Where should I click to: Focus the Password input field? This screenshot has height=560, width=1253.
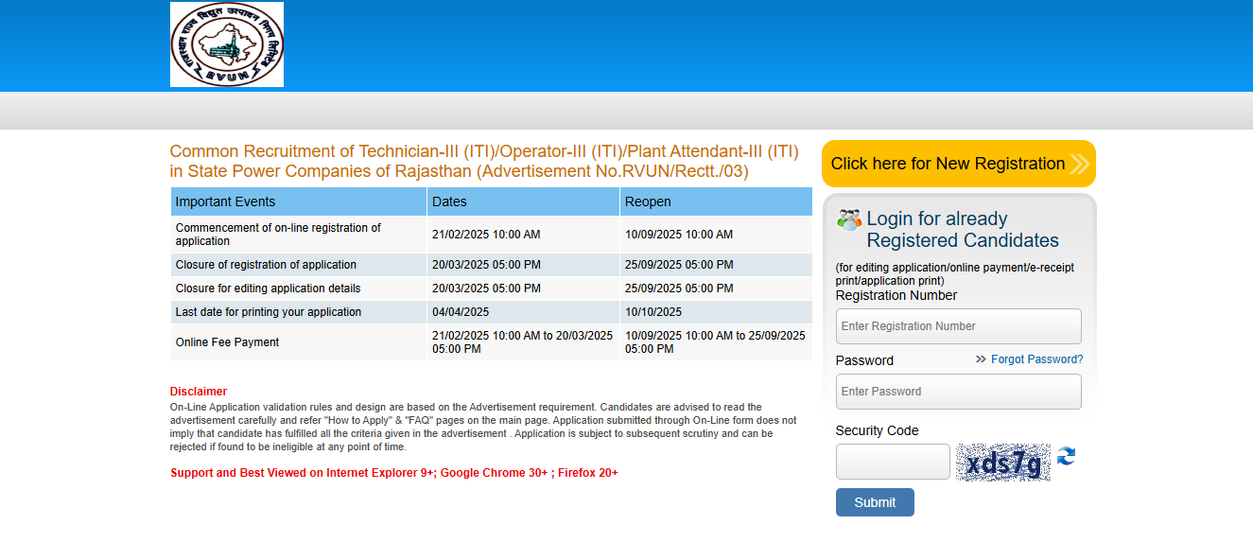tap(958, 392)
